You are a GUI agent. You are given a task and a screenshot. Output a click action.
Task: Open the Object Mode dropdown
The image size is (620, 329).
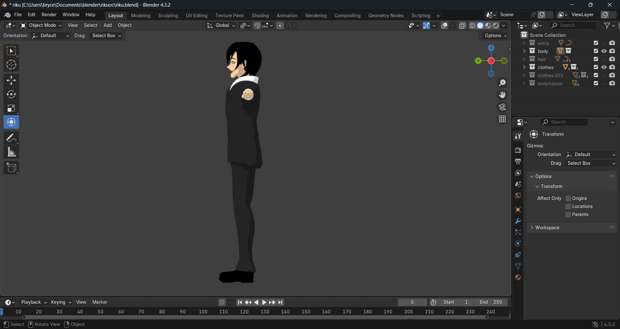tap(41, 25)
